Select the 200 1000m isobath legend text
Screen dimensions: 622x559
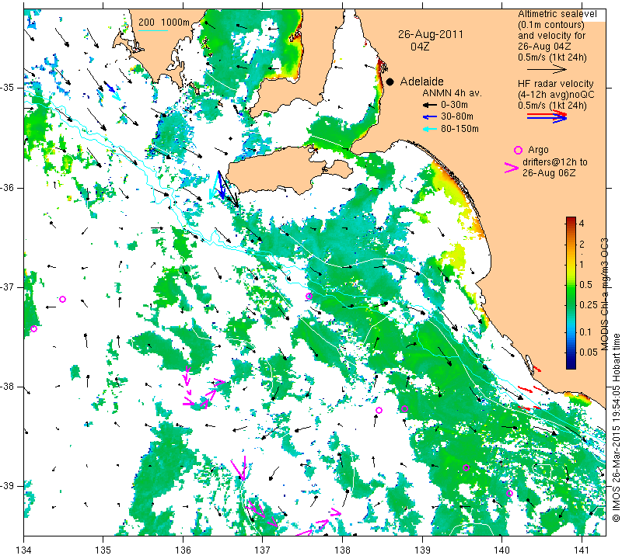click(164, 23)
